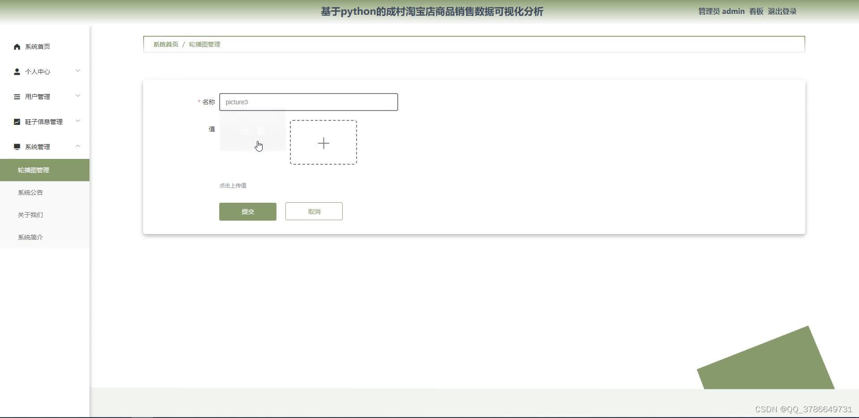The image size is (859, 418).
Task: Open the 鞋子信息管理 sidebar menu
Action: [x=45, y=122]
